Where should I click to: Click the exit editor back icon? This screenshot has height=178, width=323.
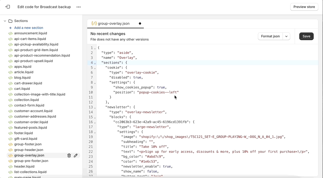pyautogui.click(x=8, y=7)
